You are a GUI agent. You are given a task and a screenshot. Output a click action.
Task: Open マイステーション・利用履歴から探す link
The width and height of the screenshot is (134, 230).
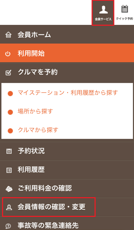(68, 93)
